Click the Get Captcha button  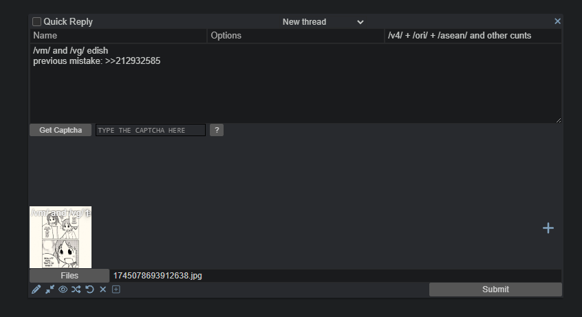click(61, 130)
